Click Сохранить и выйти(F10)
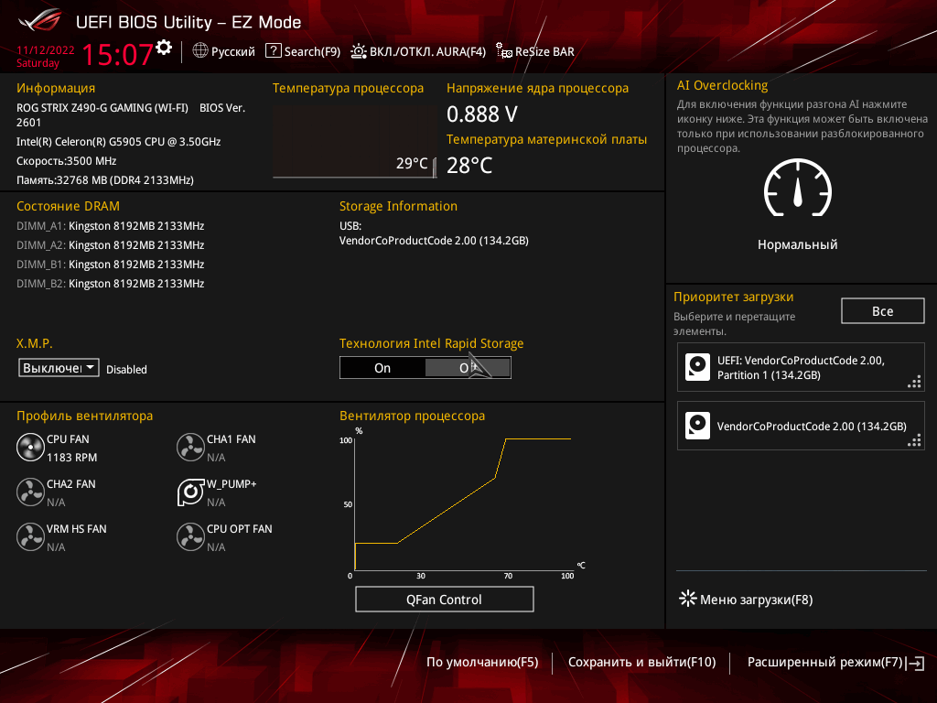This screenshot has width=937, height=703. pos(641,663)
